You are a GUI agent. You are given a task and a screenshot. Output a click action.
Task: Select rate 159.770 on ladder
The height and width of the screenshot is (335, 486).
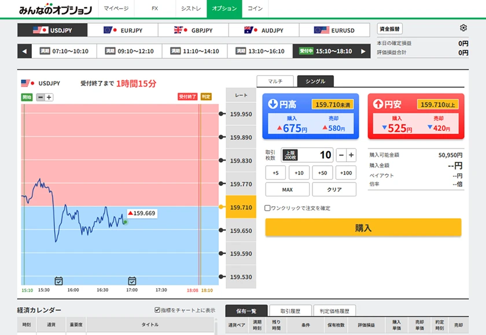(x=241, y=184)
